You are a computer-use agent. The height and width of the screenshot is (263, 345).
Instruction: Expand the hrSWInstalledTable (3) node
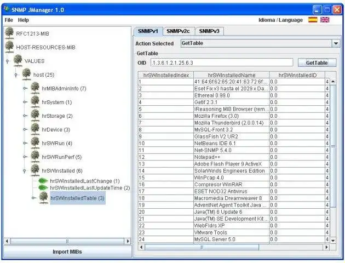click(x=33, y=198)
